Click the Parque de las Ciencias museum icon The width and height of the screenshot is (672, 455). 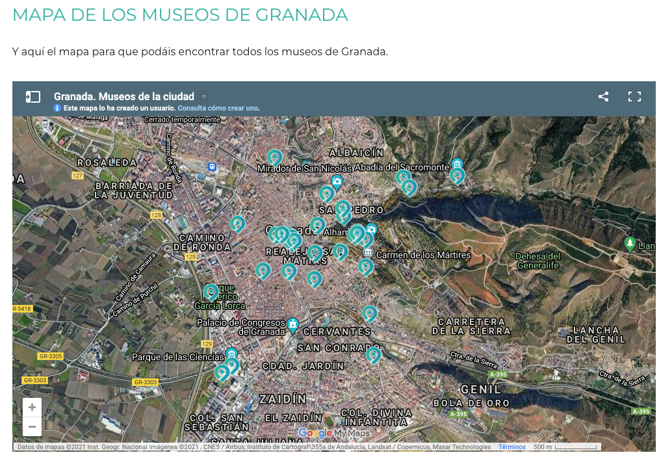(x=231, y=354)
